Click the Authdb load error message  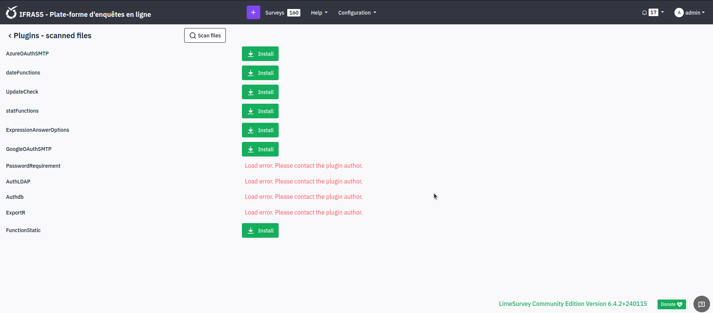(304, 197)
